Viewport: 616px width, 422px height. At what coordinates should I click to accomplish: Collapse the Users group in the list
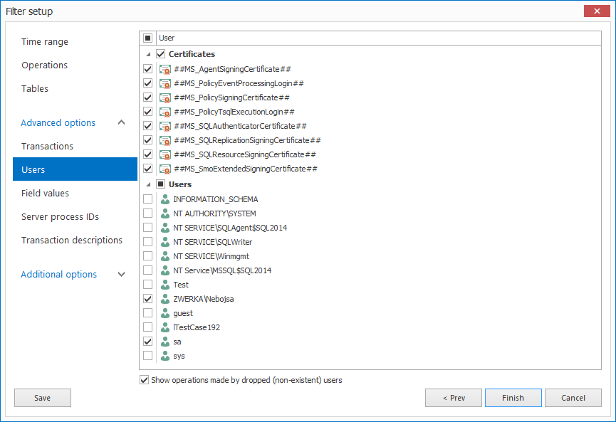[x=149, y=184]
